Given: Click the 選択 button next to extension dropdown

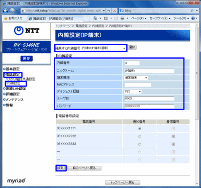Looking at the screenshot, I should click(132, 47).
